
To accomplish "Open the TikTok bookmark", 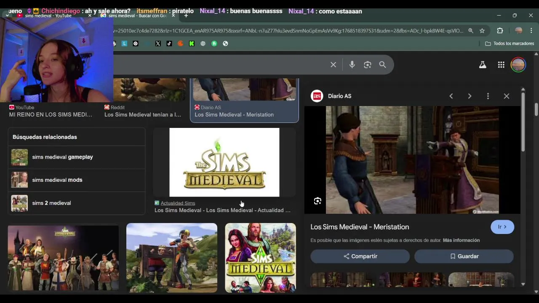I will click(x=169, y=43).
